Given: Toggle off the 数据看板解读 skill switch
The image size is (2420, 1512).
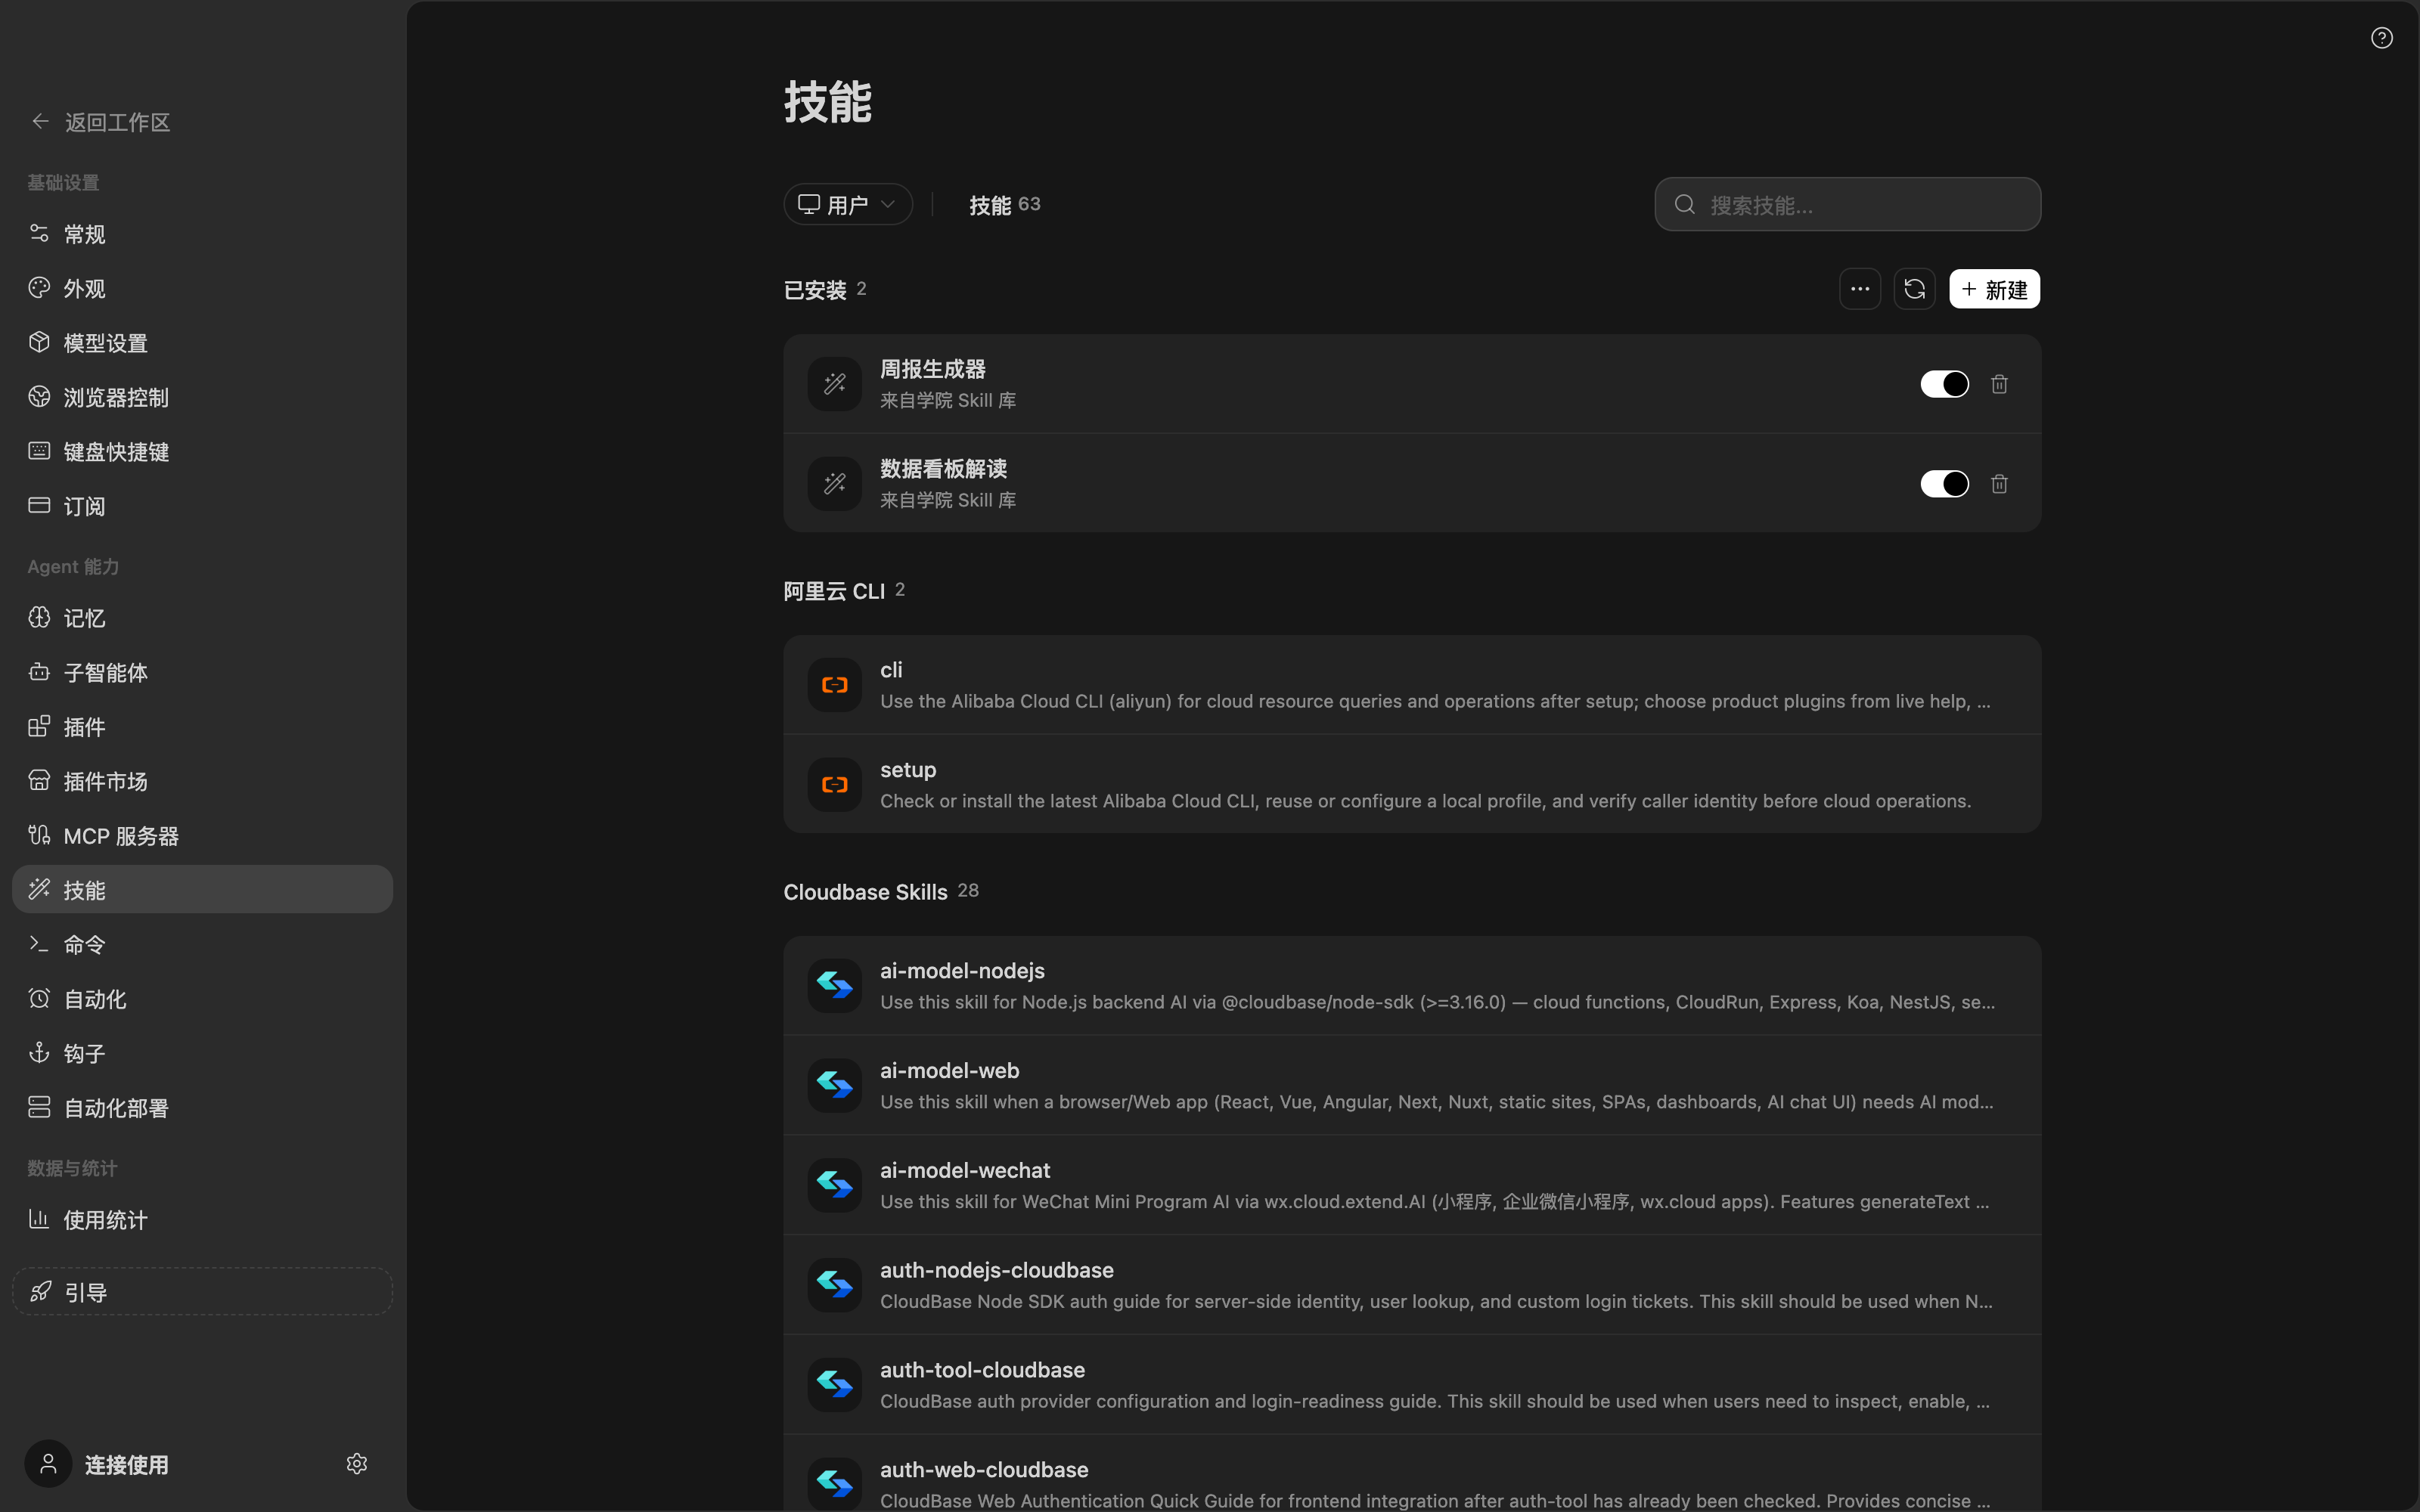Looking at the screenshot, I should tap(1944, 484).
